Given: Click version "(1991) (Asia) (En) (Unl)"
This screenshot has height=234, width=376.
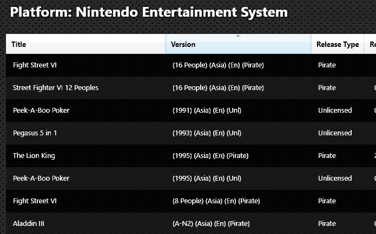Looking at the screenshot, I should tap(207, 111).
